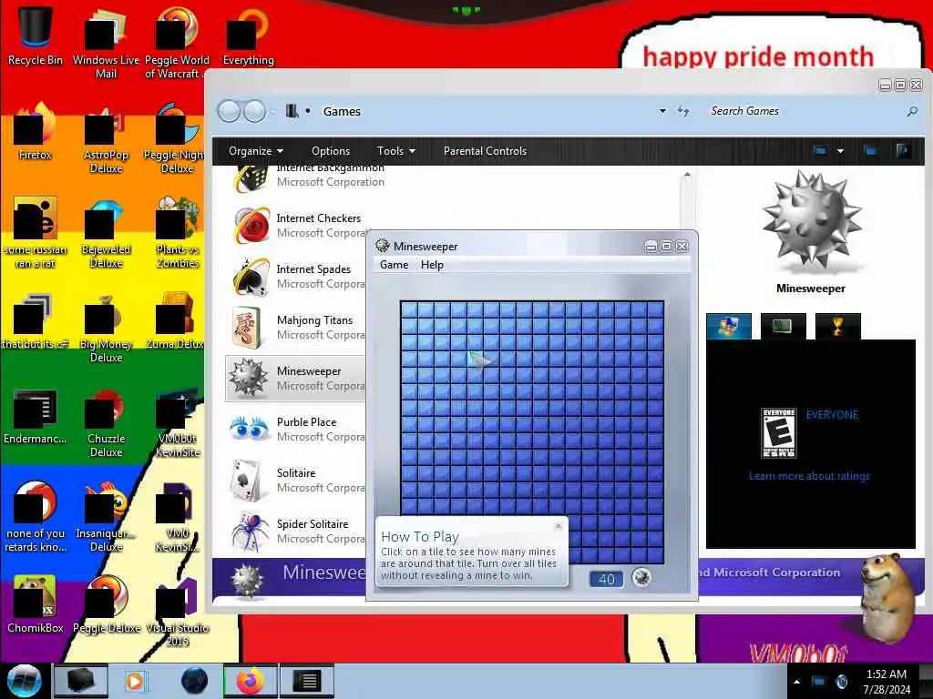Select the first ratings tab in details pane

coord(728,326)
